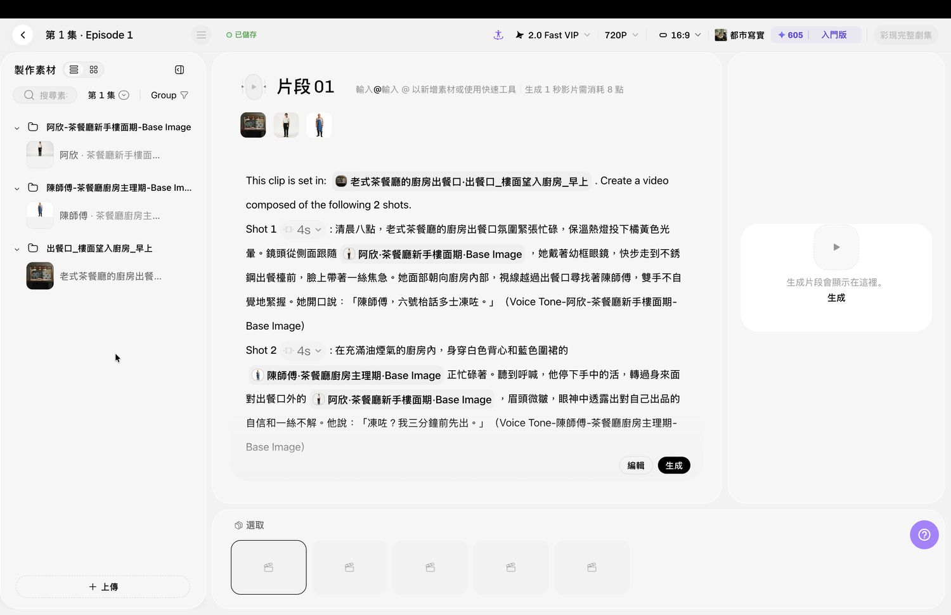
Task: Select the last empty clip slot under 選取
Action: pos(592,567)
